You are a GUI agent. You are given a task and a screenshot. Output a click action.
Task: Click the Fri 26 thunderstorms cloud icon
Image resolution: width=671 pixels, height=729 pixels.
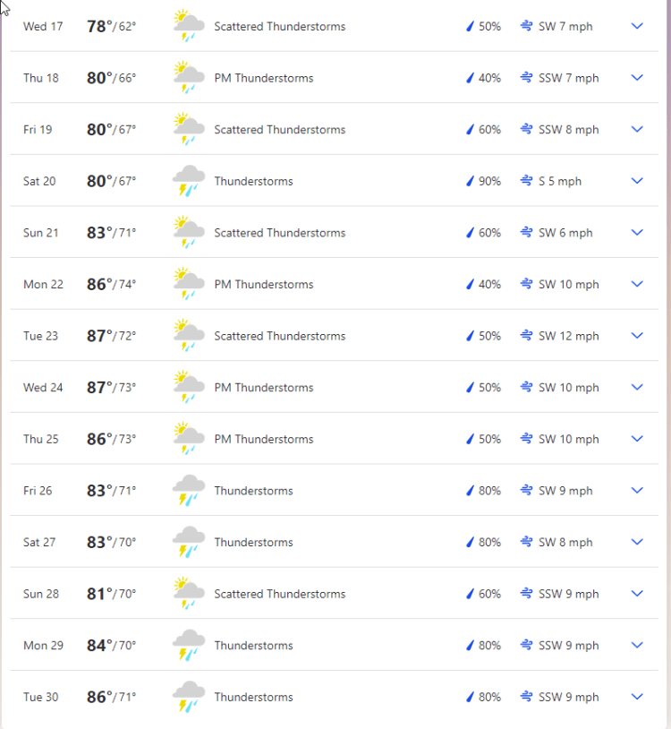coord(189,491)
